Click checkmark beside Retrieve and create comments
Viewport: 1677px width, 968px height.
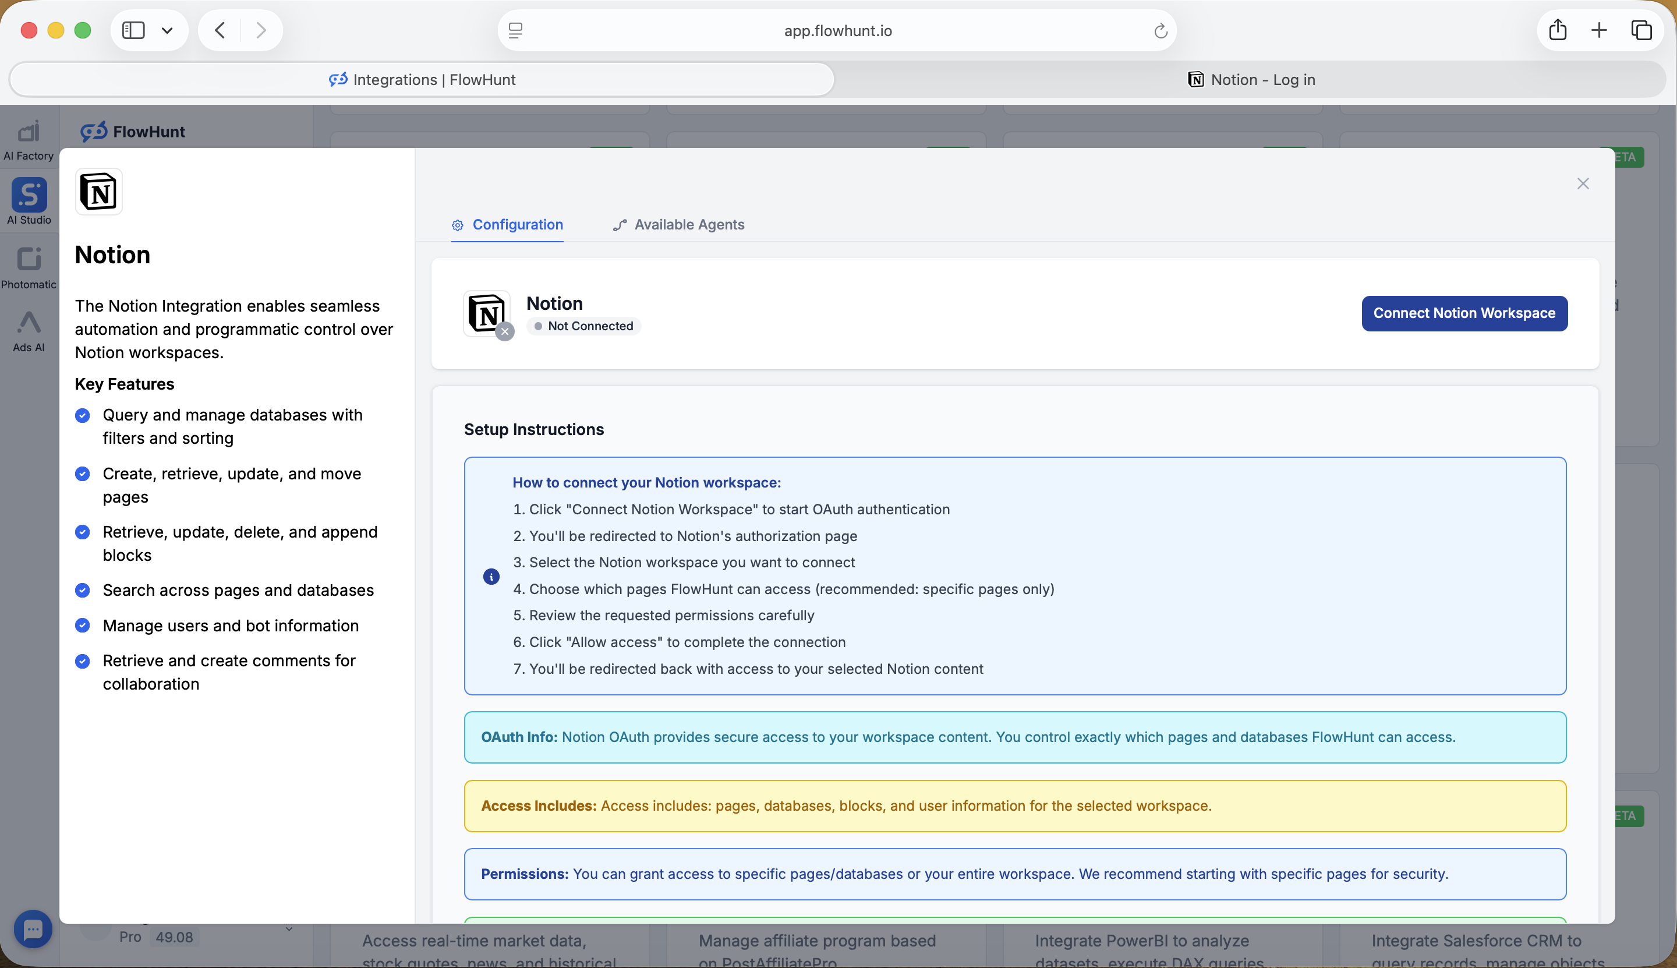coord(83,661)
